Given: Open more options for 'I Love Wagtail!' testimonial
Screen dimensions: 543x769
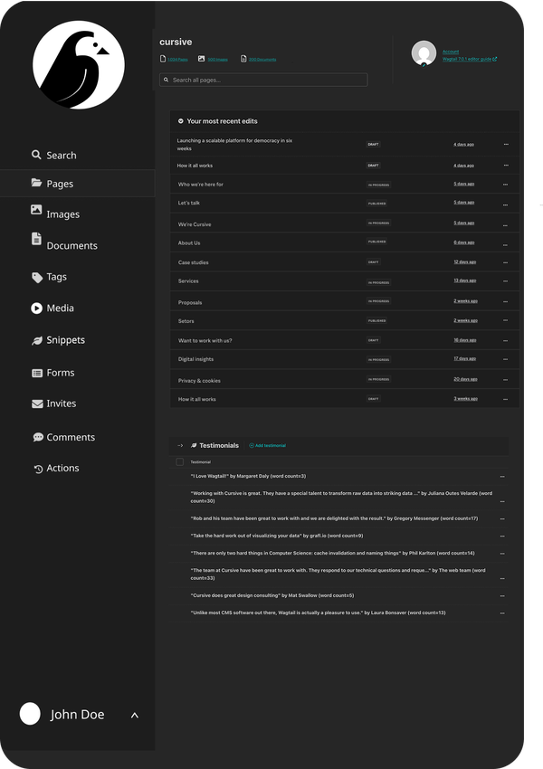Looking at the screenshot, I should (x=502, y=476).
